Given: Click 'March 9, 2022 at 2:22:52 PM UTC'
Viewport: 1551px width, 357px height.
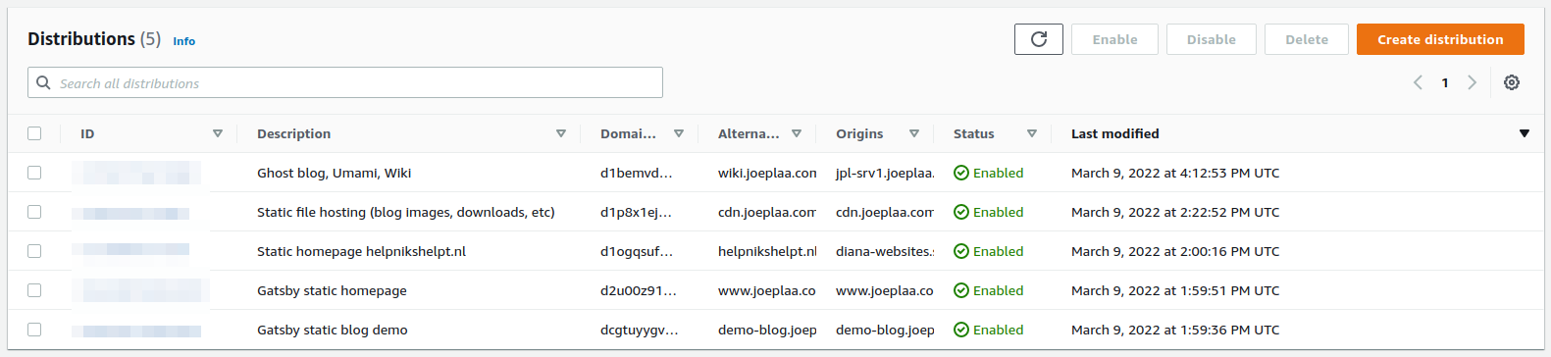Looking at the screenshot, I should tap(1175, 212).
